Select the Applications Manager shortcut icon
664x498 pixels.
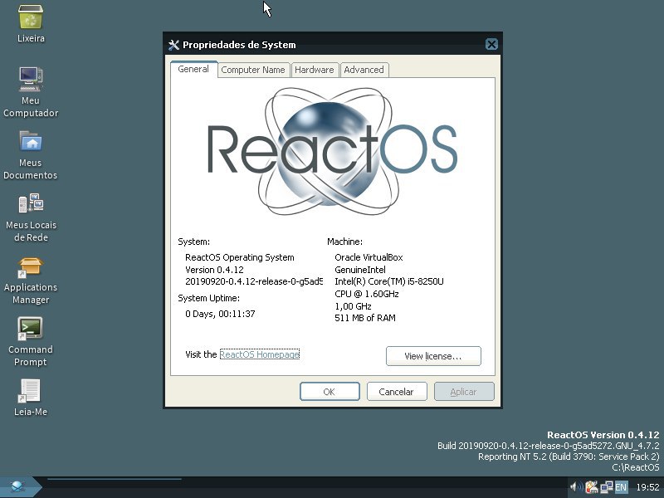tap(31, 266)
